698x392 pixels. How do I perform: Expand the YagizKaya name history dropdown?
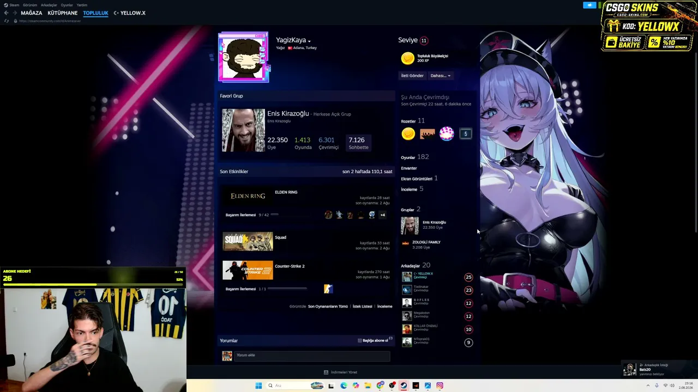point(309,41)
